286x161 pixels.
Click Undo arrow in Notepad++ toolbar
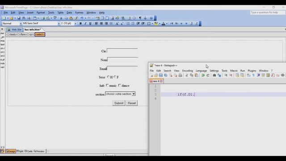pyautogui.click(x=203, y=75)
